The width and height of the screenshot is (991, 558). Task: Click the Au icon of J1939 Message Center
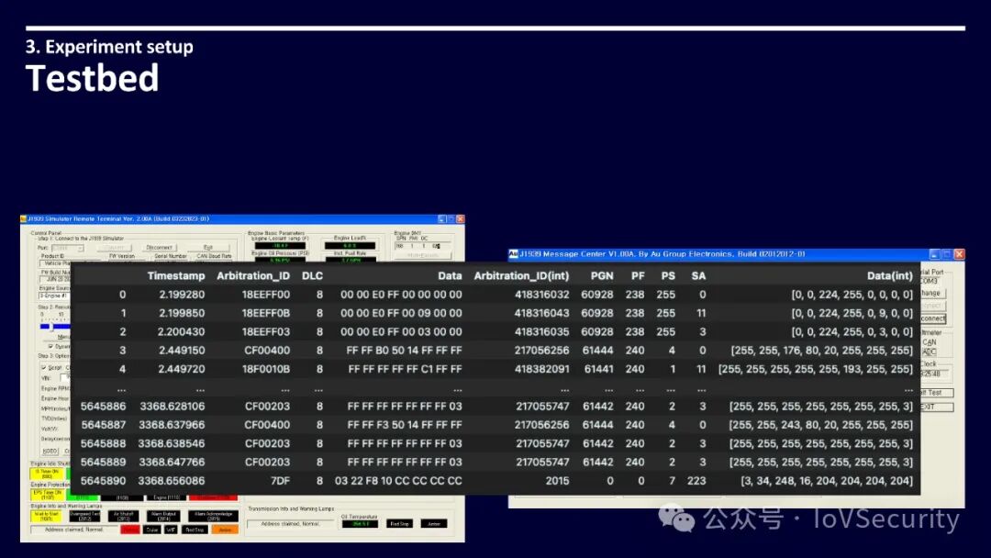coord(513,254)
